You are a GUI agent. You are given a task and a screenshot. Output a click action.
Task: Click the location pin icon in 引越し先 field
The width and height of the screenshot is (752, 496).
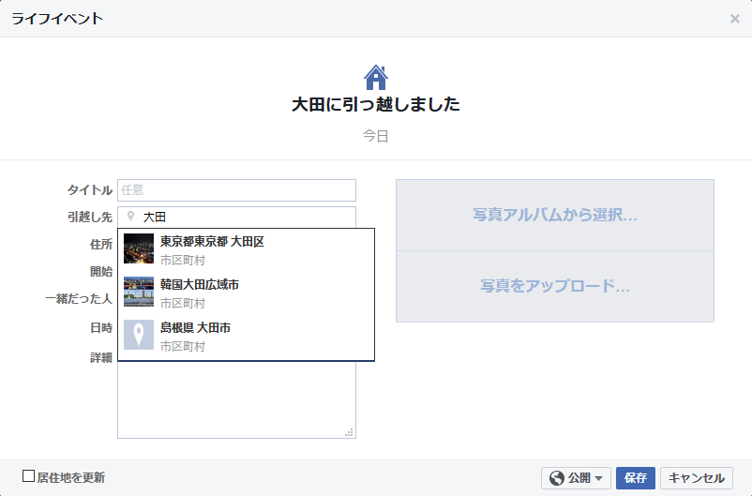point(130,217)
